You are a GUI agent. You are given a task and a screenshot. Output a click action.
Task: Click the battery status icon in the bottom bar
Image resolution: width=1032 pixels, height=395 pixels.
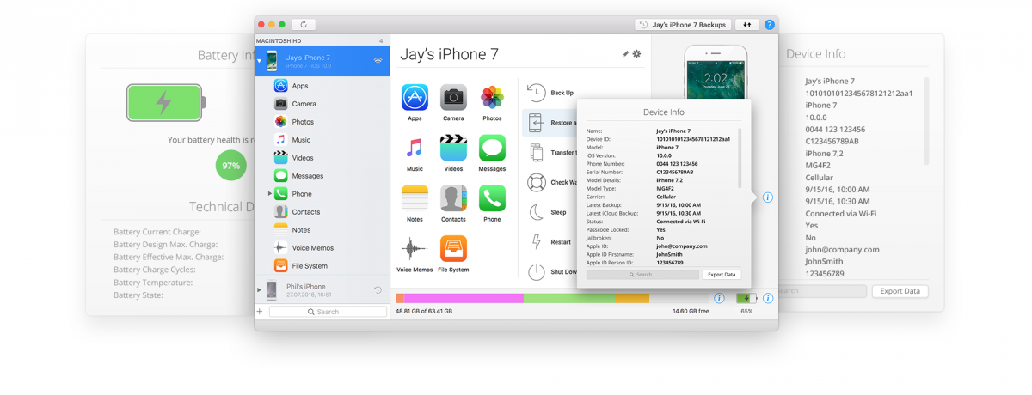[x=746, y=298]
